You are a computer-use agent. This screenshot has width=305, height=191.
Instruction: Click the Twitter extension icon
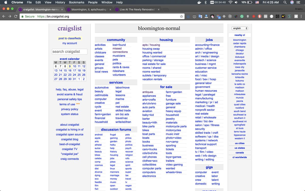pyautogui.click(x=296, y=16)
